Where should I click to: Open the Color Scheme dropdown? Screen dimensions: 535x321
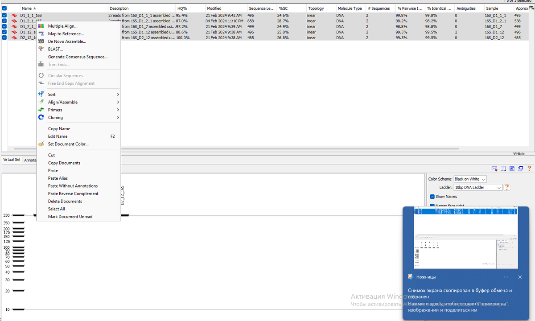pos(470,179)
